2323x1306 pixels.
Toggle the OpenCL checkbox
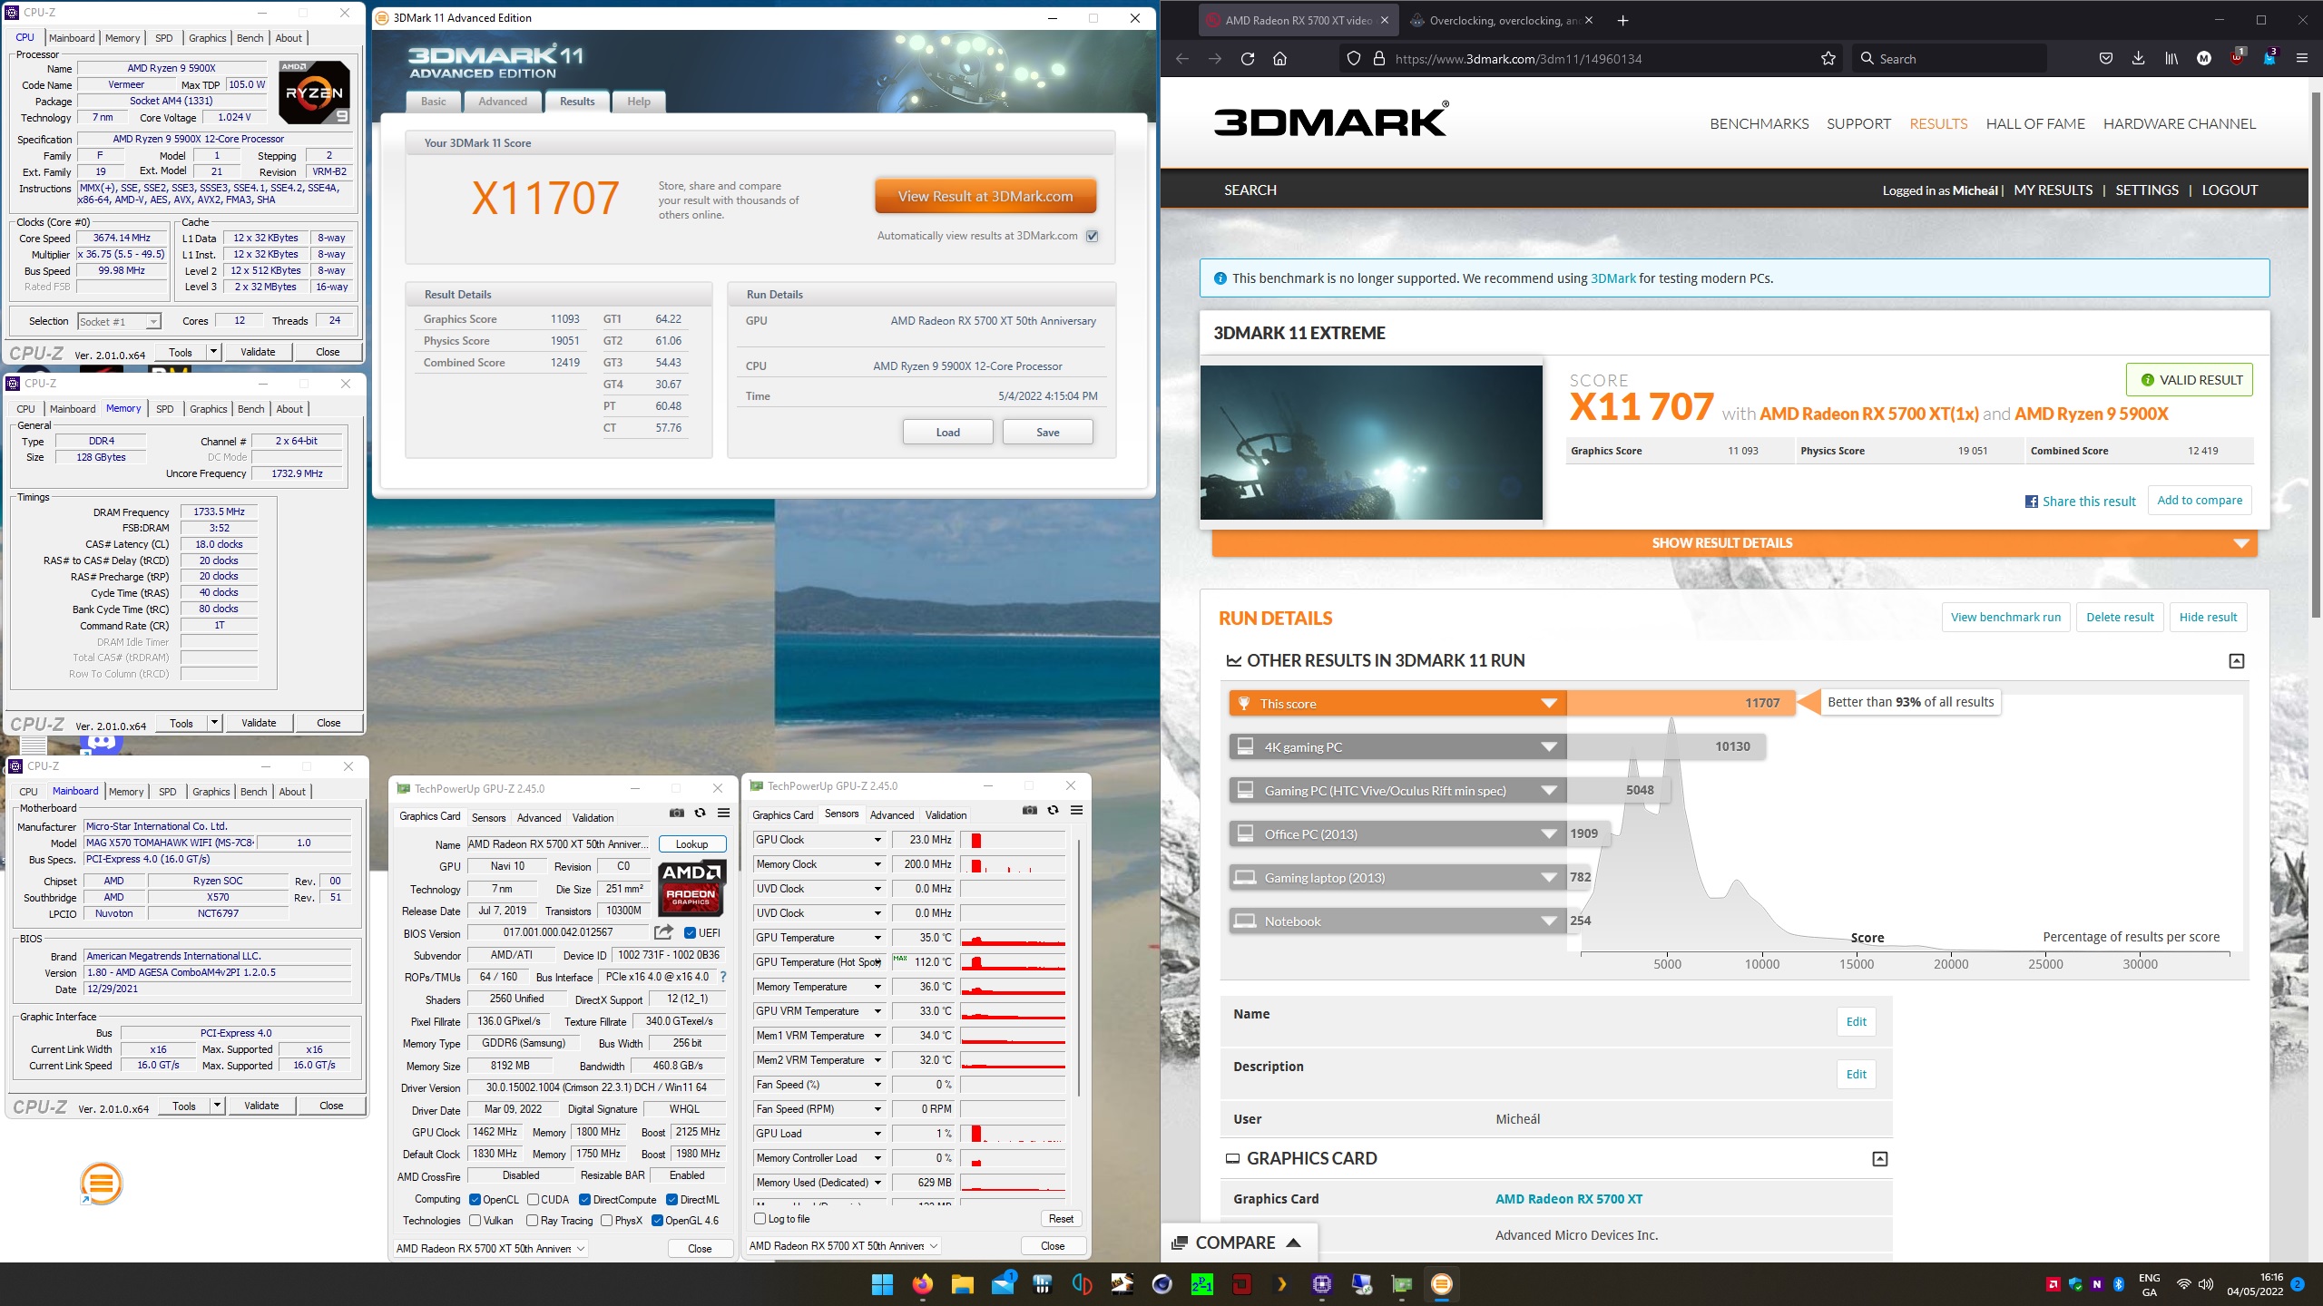(475, 1200)
